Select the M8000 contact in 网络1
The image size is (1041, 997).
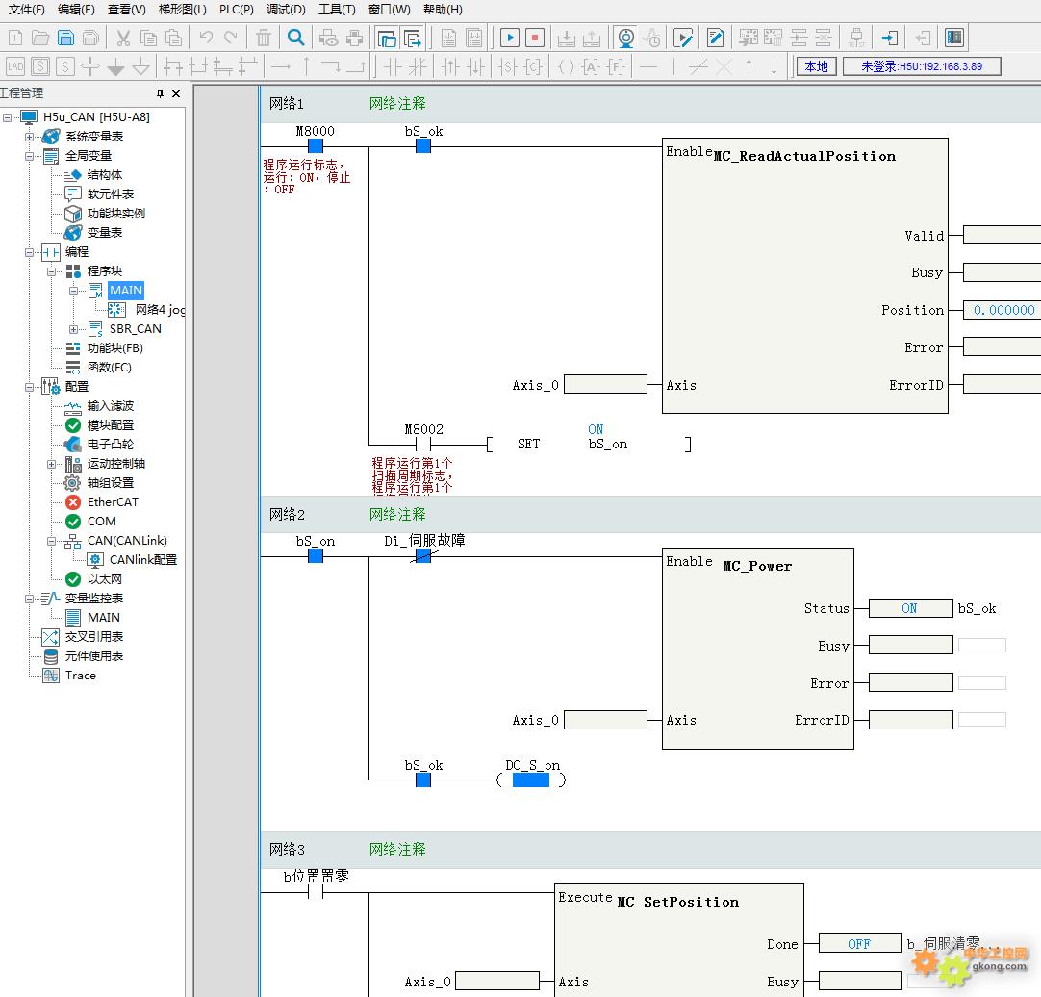[x=316, y=145]
